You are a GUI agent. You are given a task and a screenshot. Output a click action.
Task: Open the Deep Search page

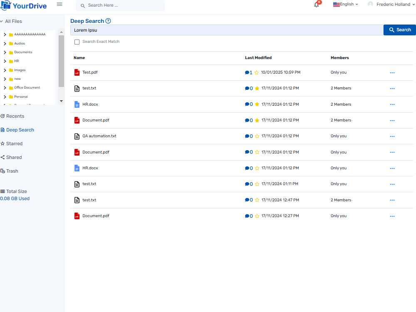click(x=17, y=130)
